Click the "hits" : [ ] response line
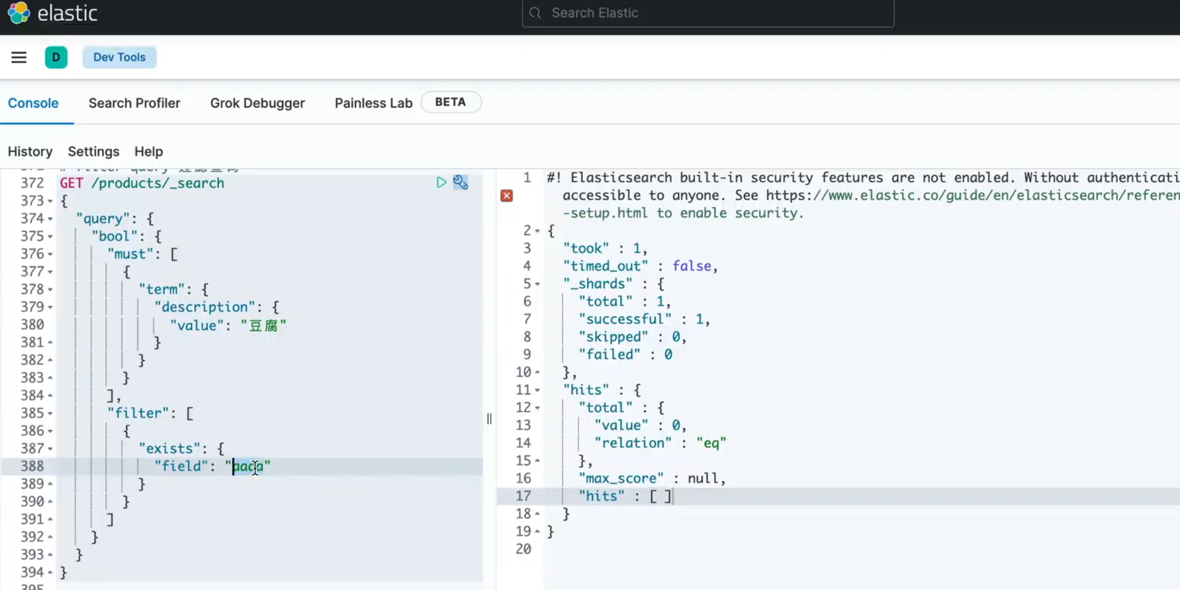Screen dimensions: 1180x590 click(626, 496)
